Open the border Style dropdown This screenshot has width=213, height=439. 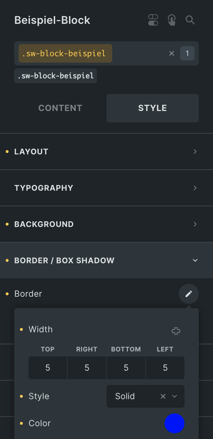(174, 396)
